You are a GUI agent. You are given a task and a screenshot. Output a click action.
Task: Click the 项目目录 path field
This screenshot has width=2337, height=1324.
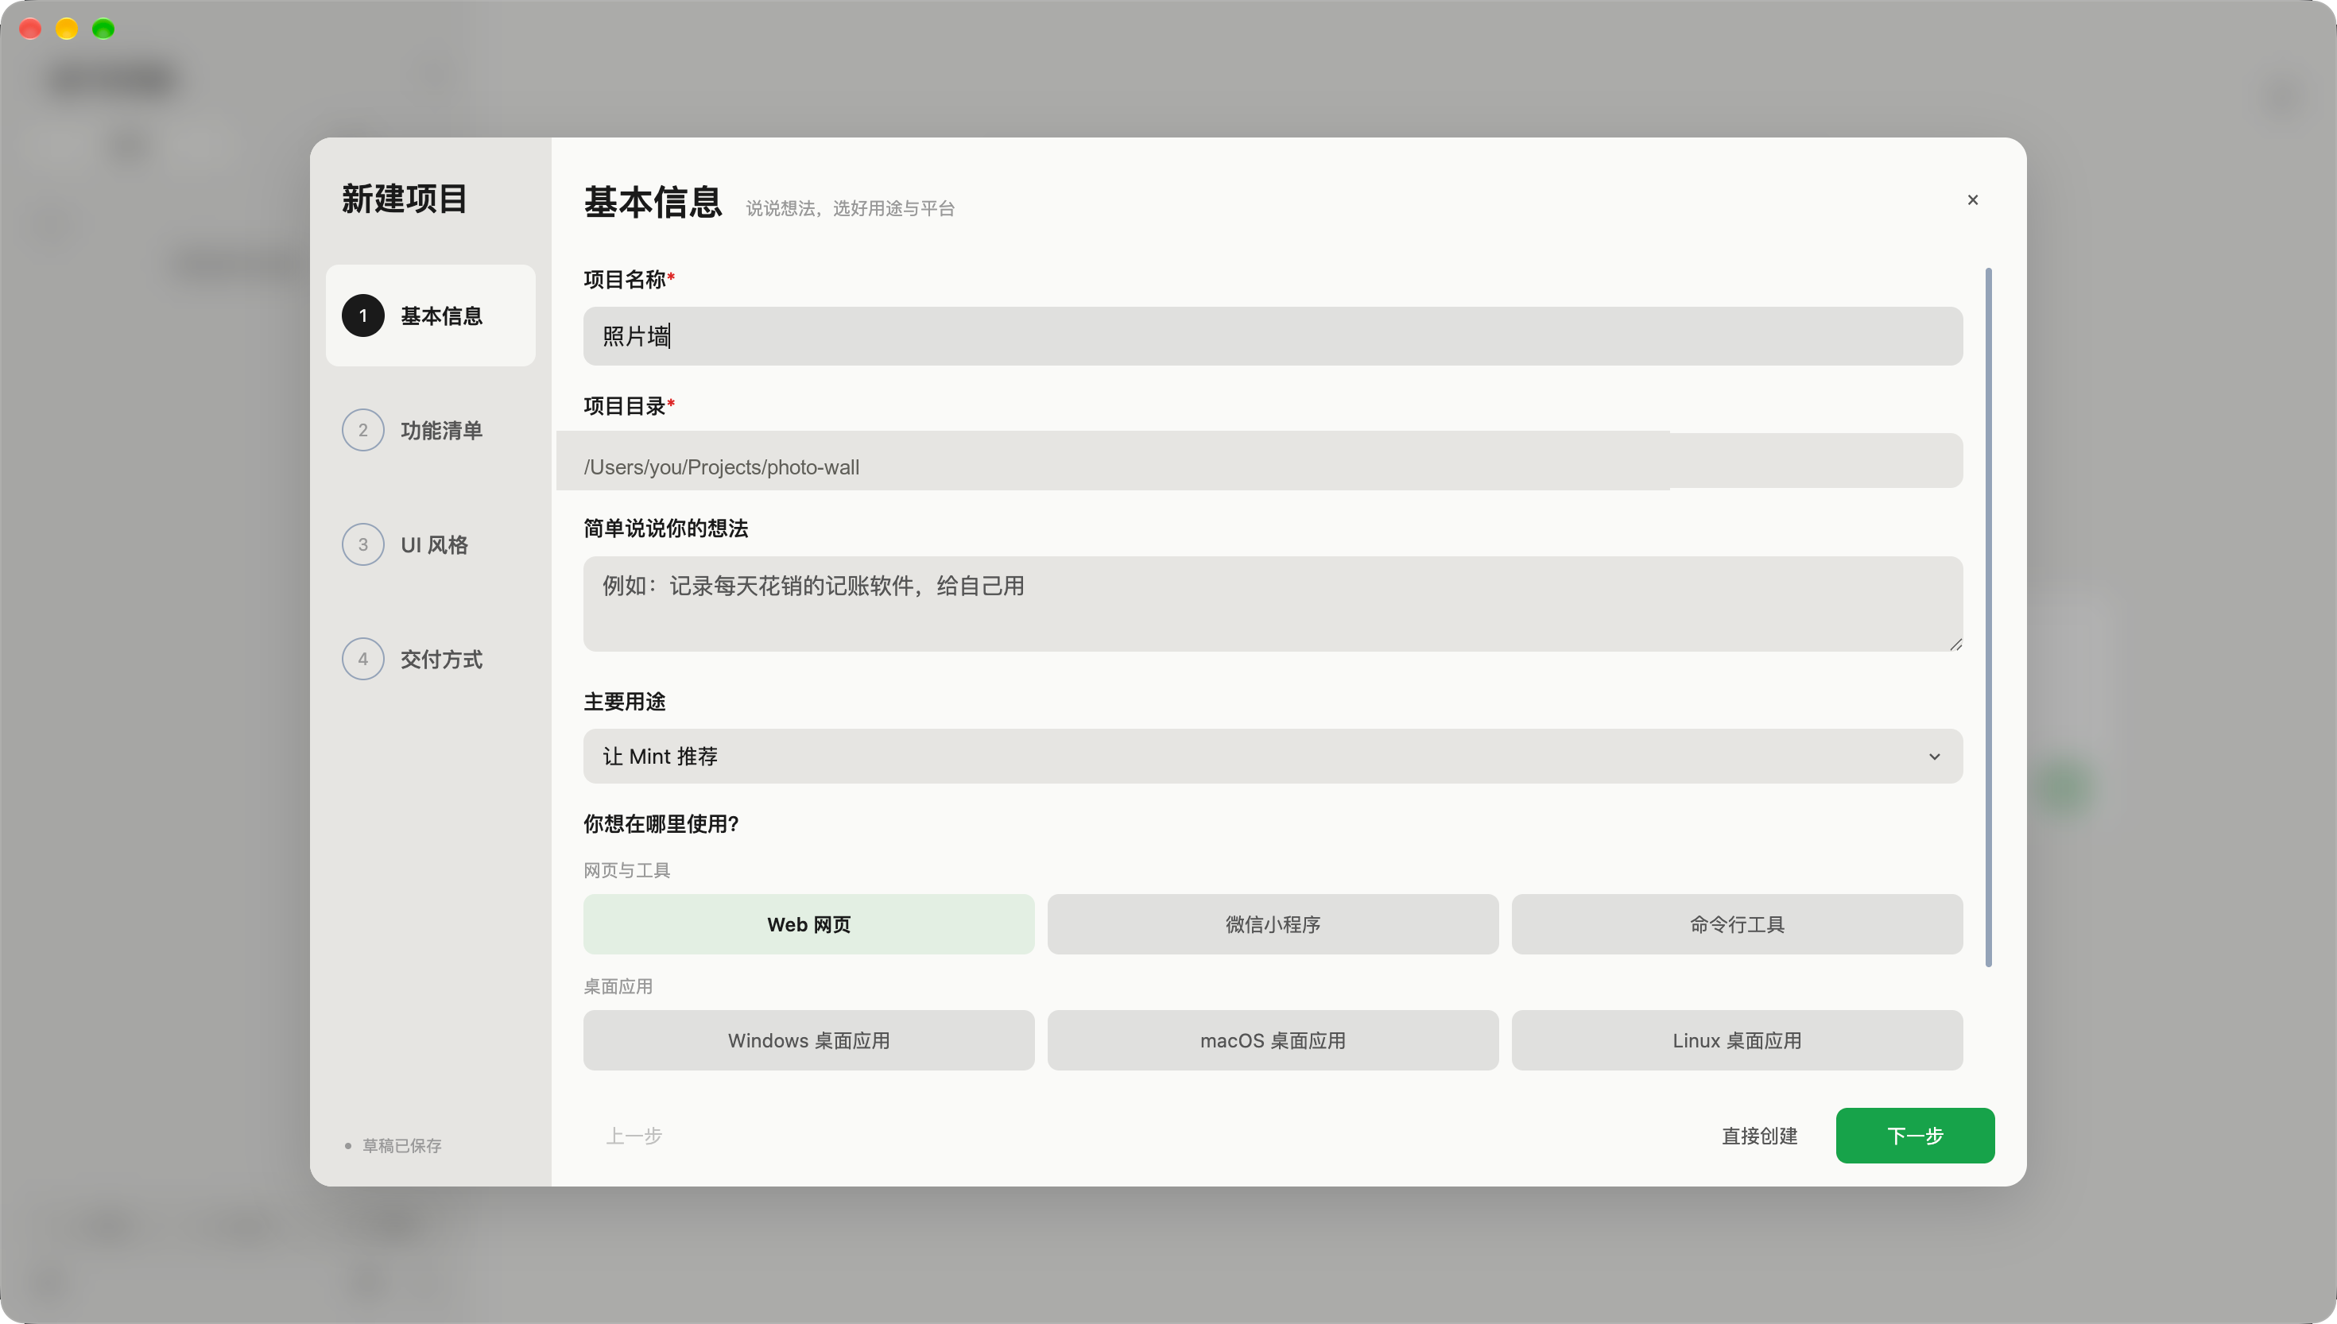pyautogui.click(x=1272, y=461)
